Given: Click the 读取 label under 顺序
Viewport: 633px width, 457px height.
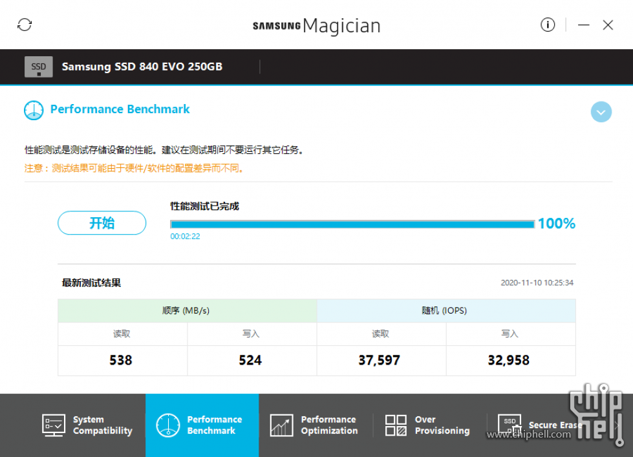Looking at the screenshot, I should coord(122,334).
